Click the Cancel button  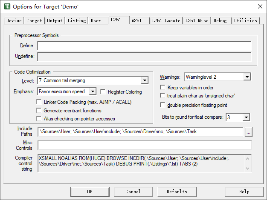click(x=133, y=191)
